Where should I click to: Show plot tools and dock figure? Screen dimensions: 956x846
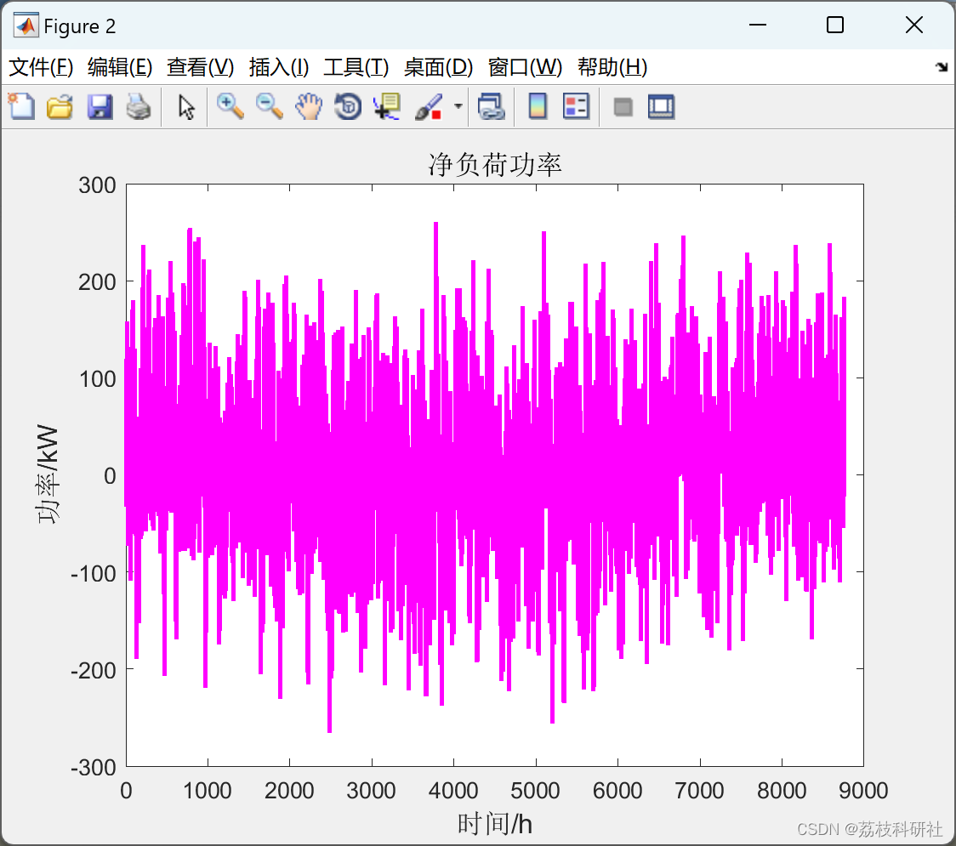tap(661, 107)
